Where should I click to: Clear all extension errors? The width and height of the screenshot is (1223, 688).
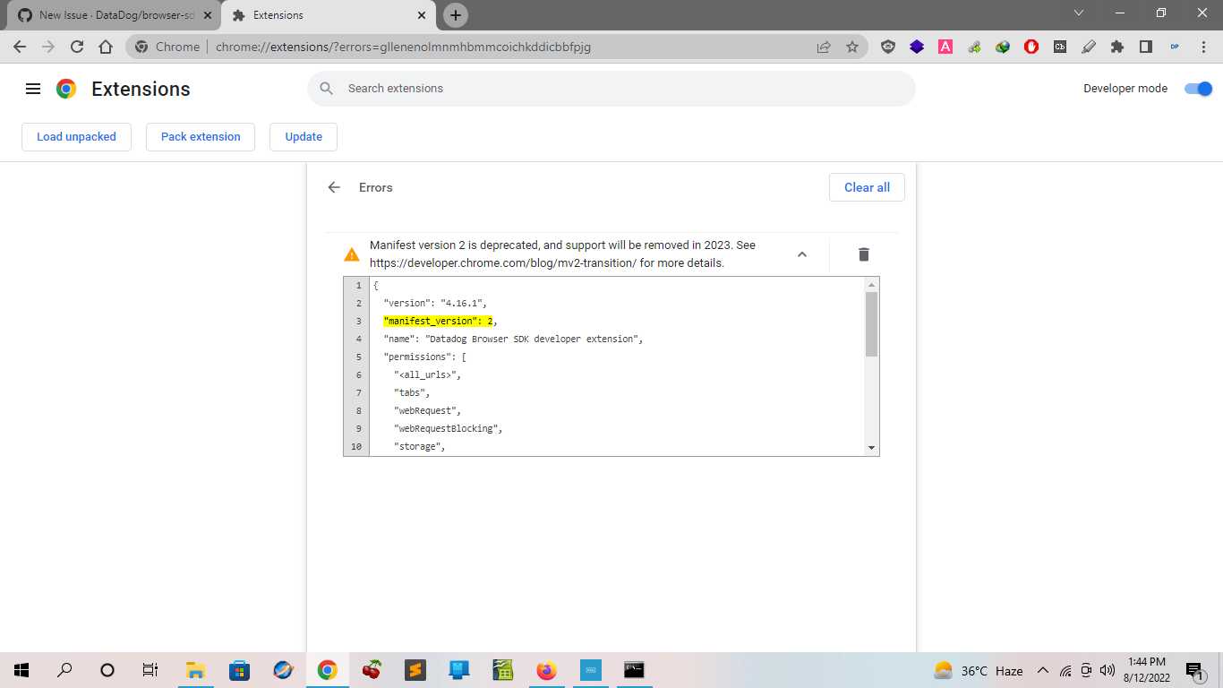866,187
